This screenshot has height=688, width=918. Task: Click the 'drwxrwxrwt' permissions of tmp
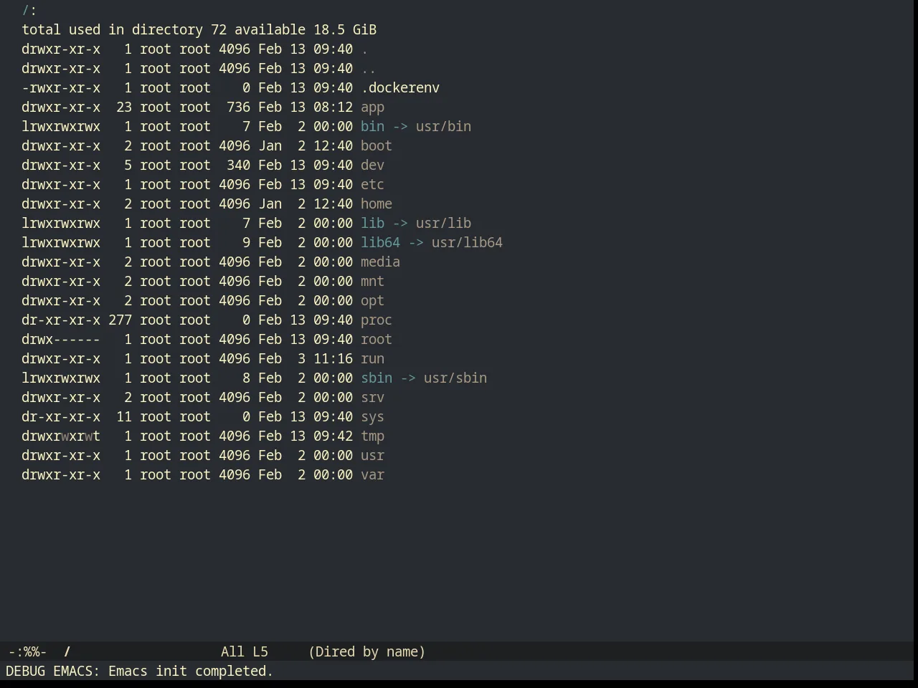(61, 436)
